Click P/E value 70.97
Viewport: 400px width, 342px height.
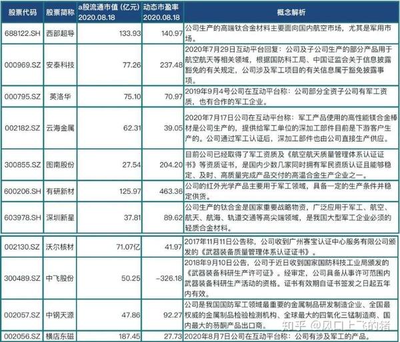[173, 96]
